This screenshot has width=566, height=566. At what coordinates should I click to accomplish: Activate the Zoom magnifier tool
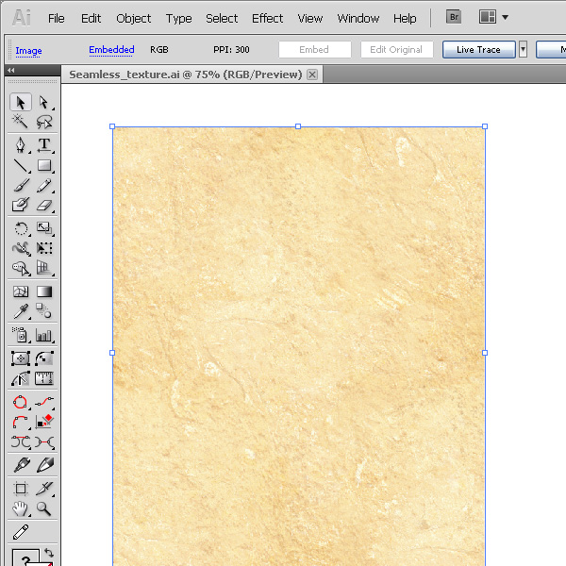tap(43, 508)
